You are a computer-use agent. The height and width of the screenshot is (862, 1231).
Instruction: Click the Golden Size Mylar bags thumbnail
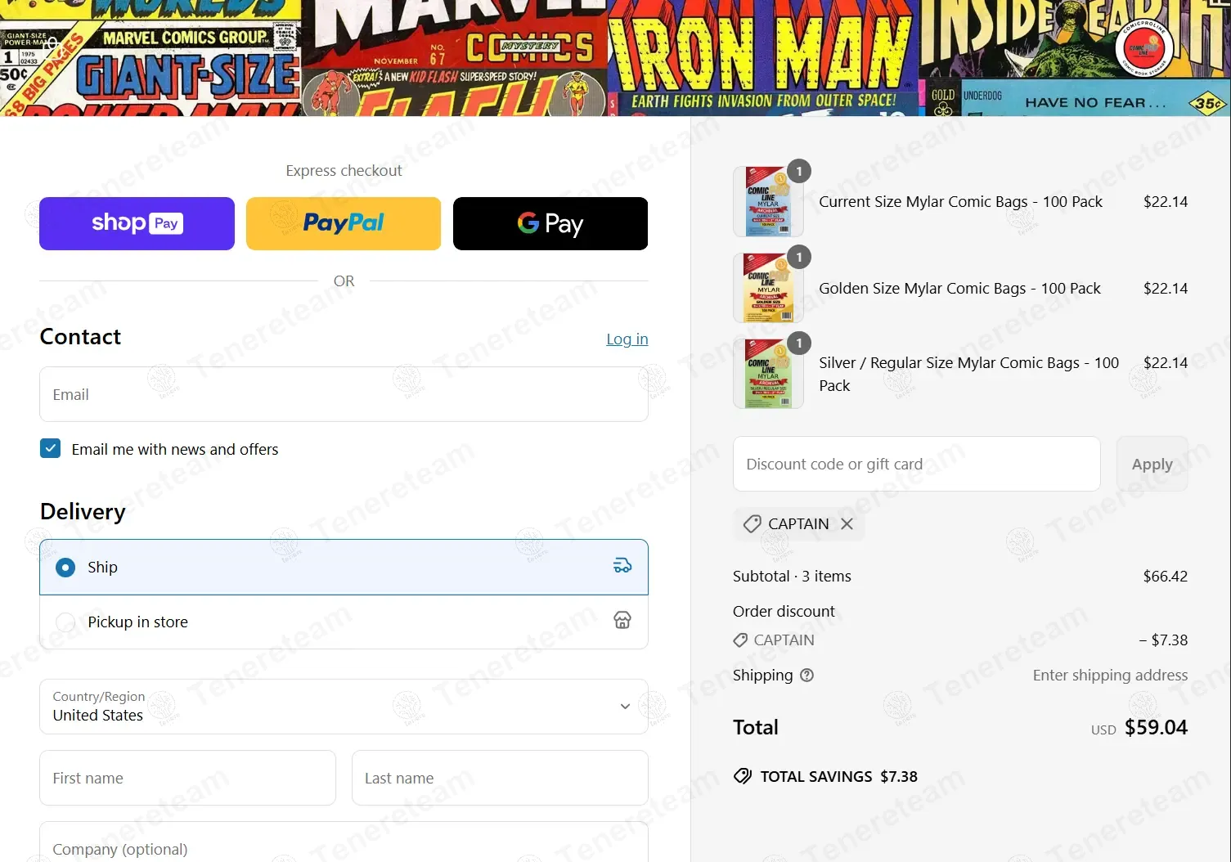pos(768,289)
